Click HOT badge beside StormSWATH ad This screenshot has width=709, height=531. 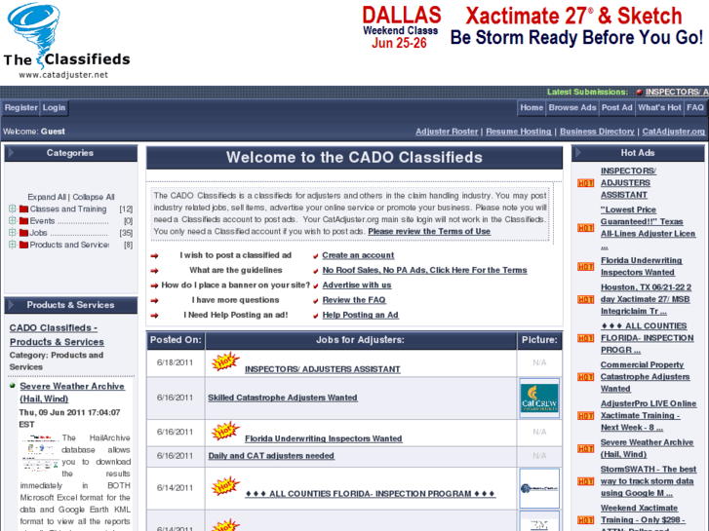(585, 481)
